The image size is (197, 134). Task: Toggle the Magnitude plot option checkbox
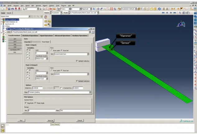coord(26,103)
